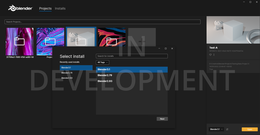The width and height of the screenshot is (260, 135).
Task: Select Blender3.1 under Recently used installs
Action: pyautogui.click(x=76, y=67)
